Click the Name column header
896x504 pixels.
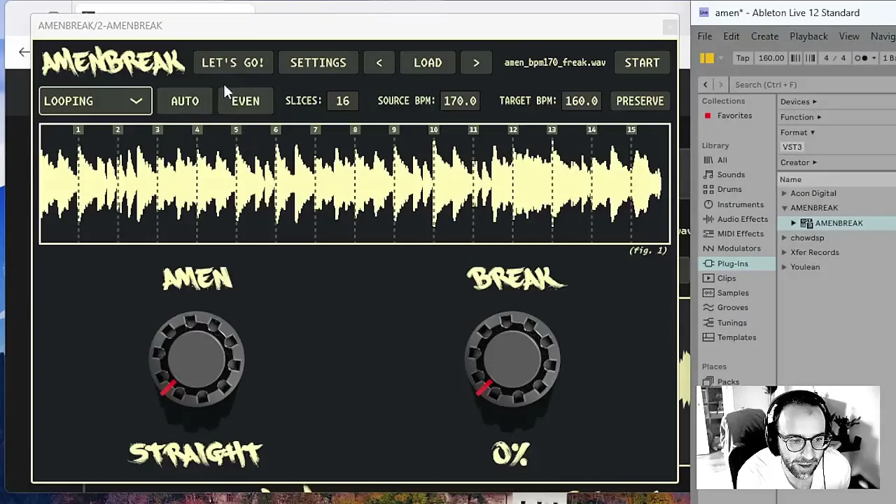click(x=790, y=179)
